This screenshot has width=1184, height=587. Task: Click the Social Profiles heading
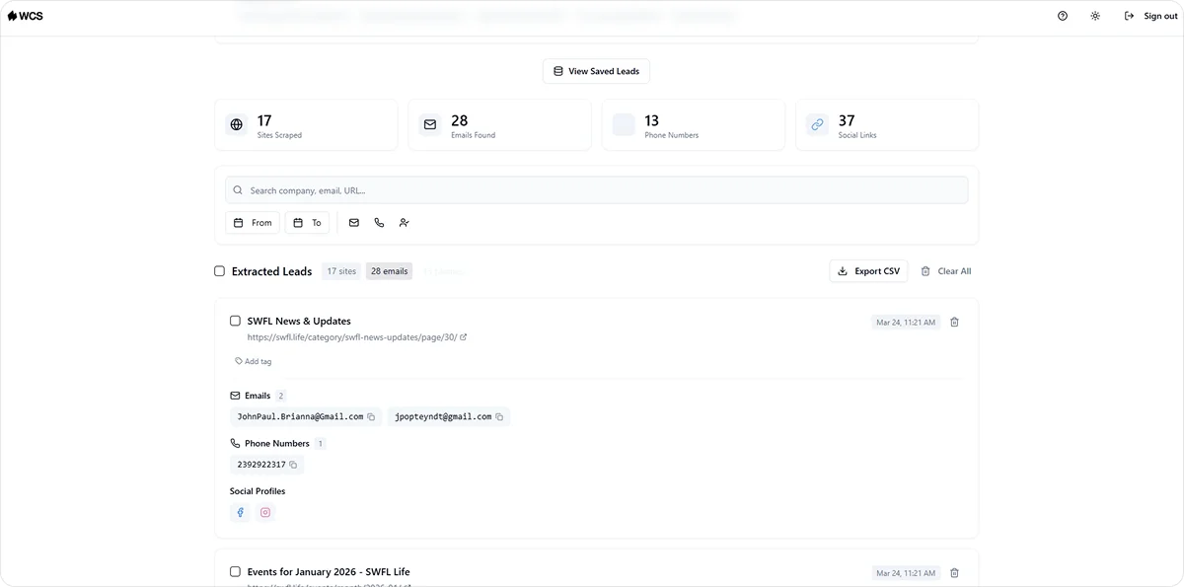coord(258,491)
